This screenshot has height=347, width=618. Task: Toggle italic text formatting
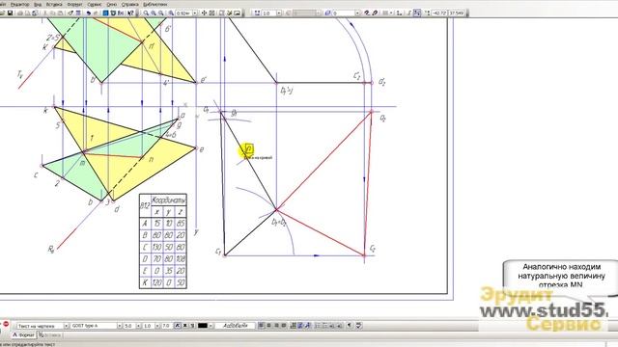pyautogui.click(x=178, y=326)
